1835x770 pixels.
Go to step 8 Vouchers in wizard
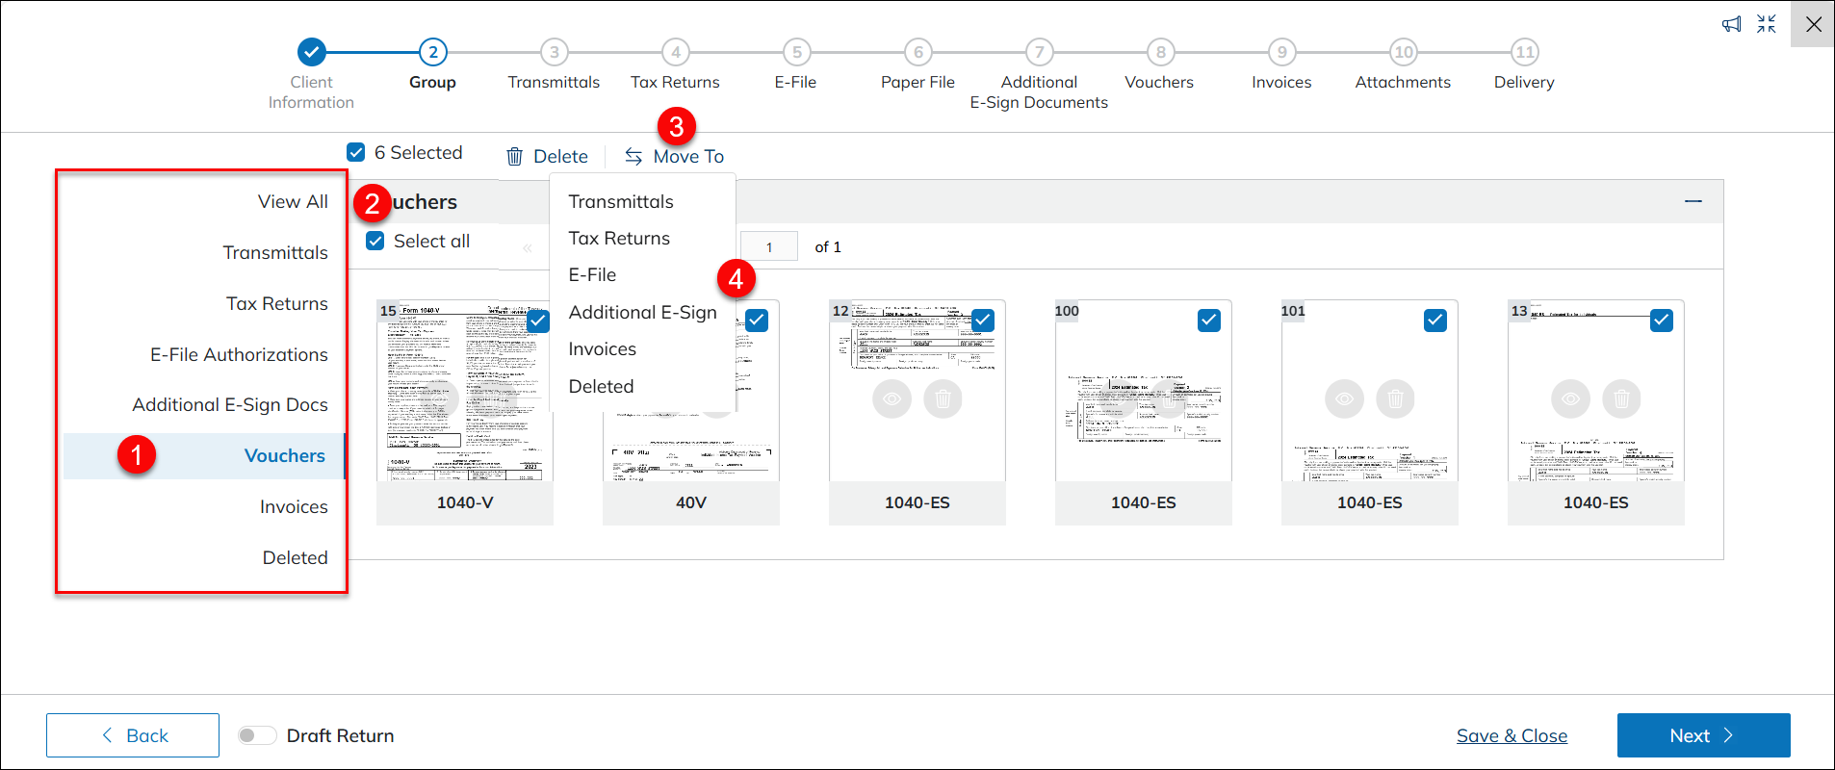pos(1160,53)
